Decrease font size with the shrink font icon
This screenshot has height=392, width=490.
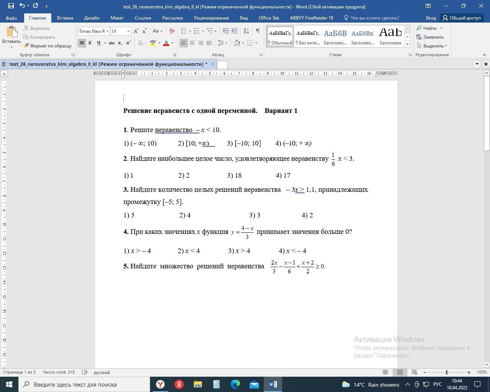tap(144, 31)
